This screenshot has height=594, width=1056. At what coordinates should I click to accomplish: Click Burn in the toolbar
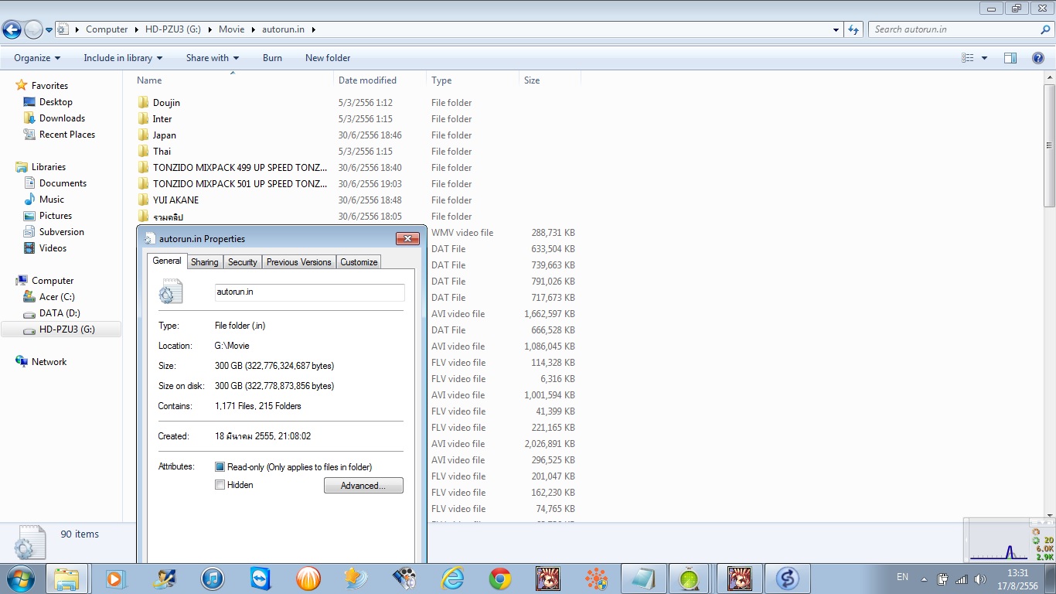(272, 58)
